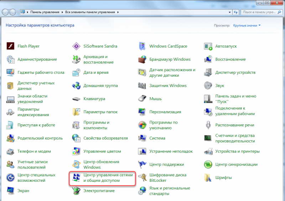Viewport: 285px width, 201px height.
Task: Open Диспетчер устройств icon
Action: [x=208, y=72]
